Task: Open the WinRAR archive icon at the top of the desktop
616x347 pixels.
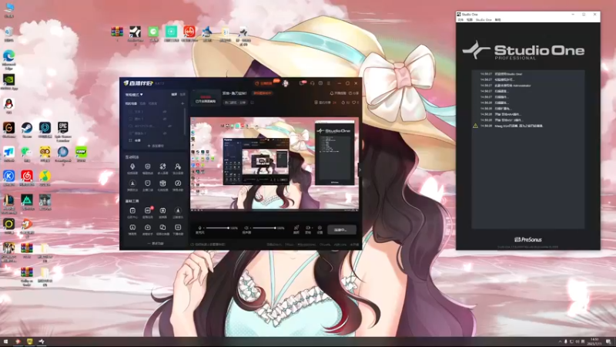Action: pos(117,33)
